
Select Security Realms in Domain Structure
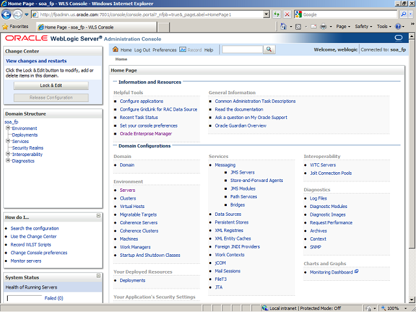(27, 148)
